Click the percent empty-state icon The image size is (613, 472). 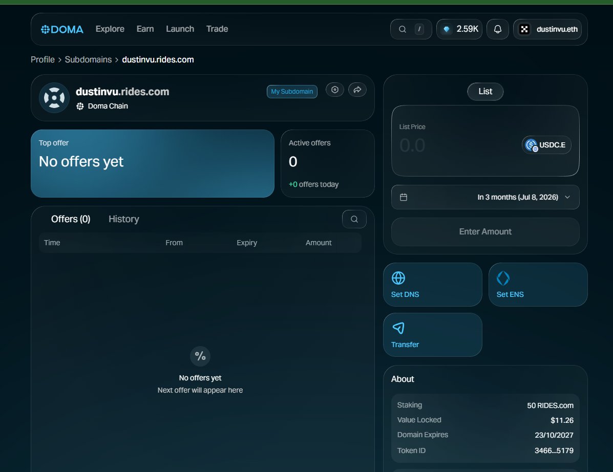tap(200, 356)
